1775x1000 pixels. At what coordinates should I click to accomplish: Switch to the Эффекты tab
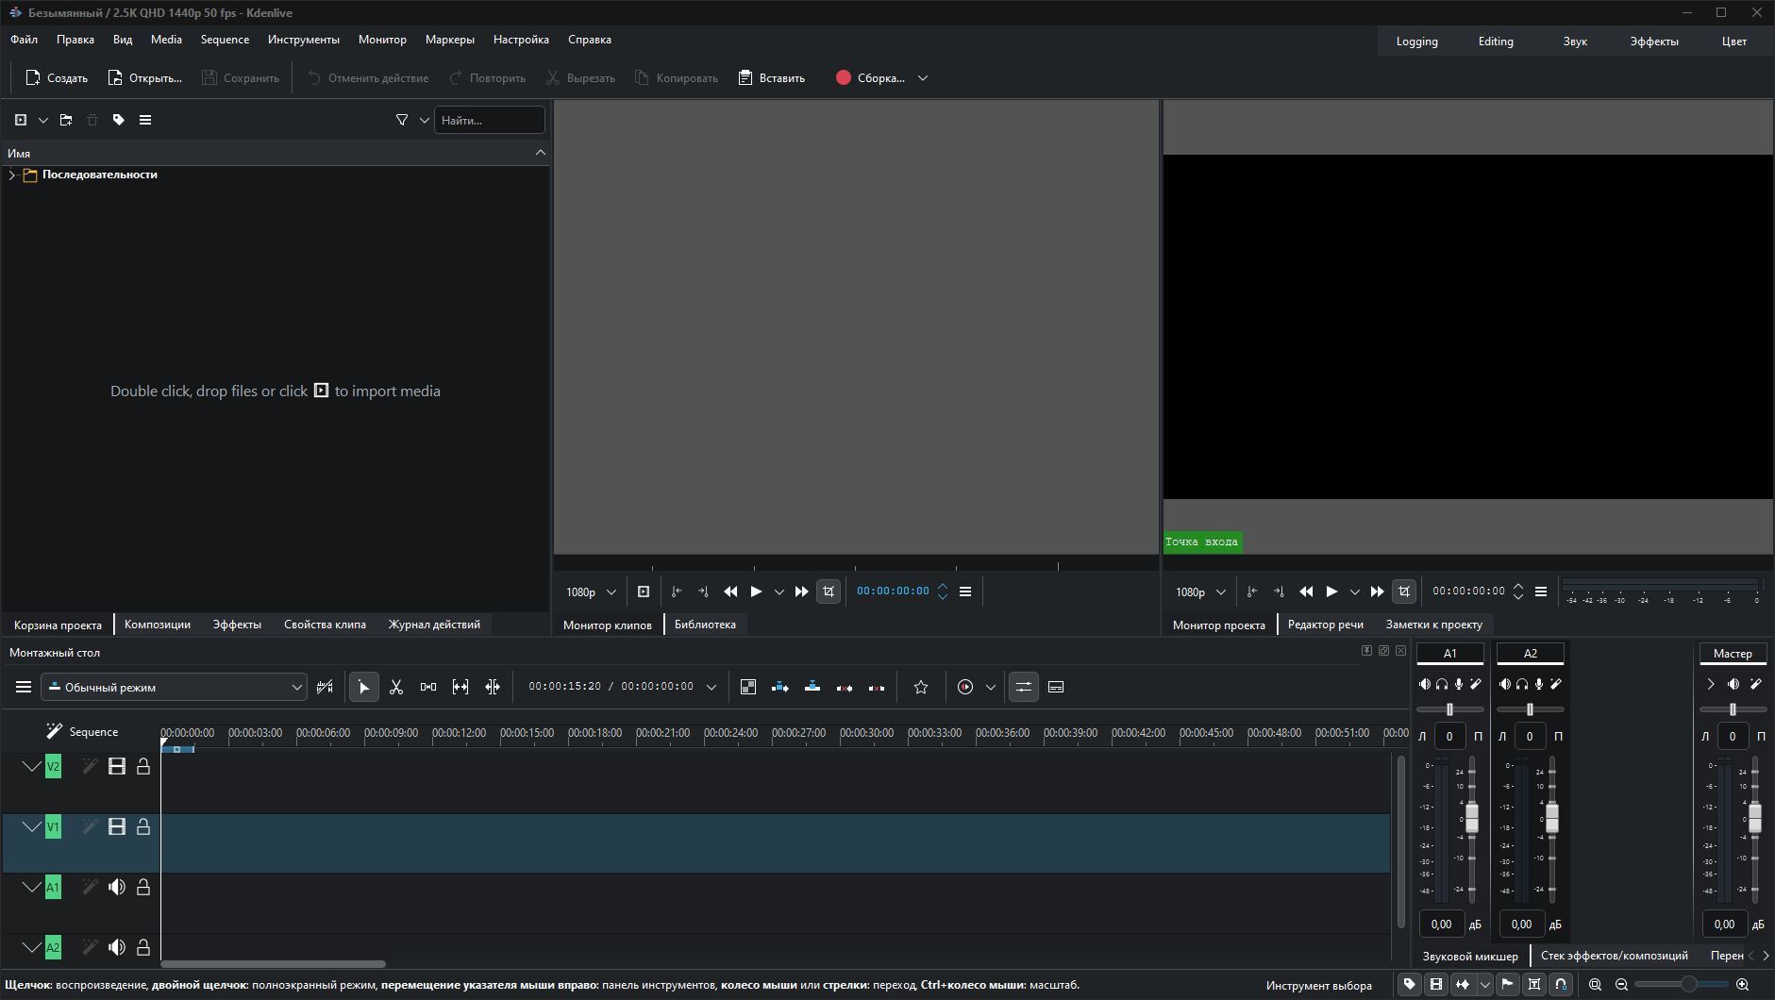237,625
